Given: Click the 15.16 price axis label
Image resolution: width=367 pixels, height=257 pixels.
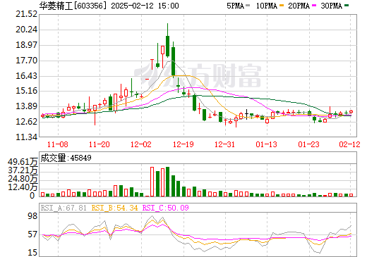Looking at the screenshot, I should [x=26, y=91].
